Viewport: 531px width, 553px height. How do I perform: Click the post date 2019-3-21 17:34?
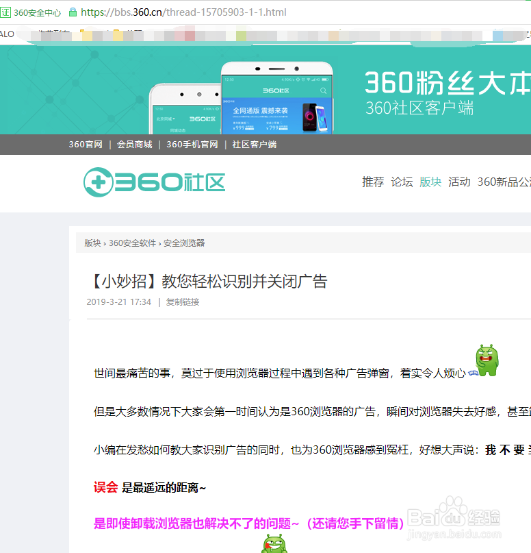point(118,302)
